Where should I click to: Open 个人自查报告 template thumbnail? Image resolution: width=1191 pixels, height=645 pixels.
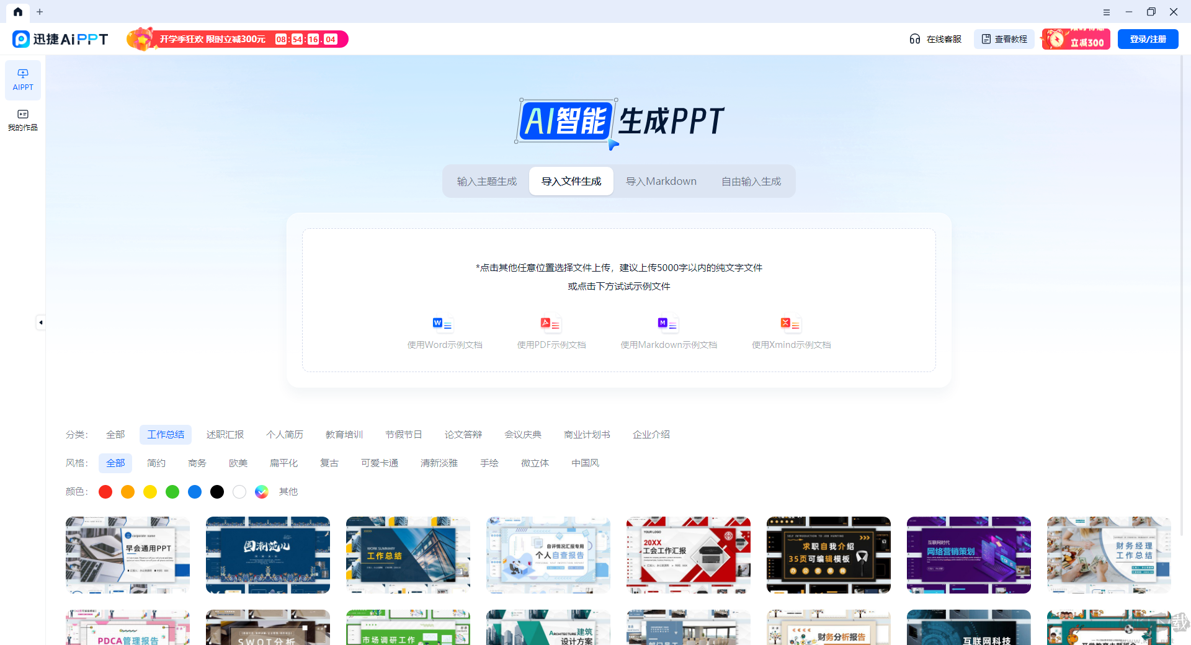[548, 555]
